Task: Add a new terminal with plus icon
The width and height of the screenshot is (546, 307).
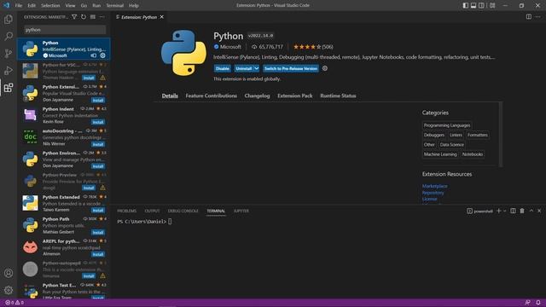Action: coord(498,211)
